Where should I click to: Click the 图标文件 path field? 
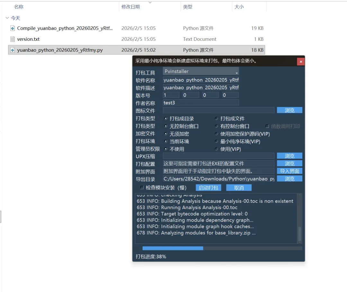[218, 110]
